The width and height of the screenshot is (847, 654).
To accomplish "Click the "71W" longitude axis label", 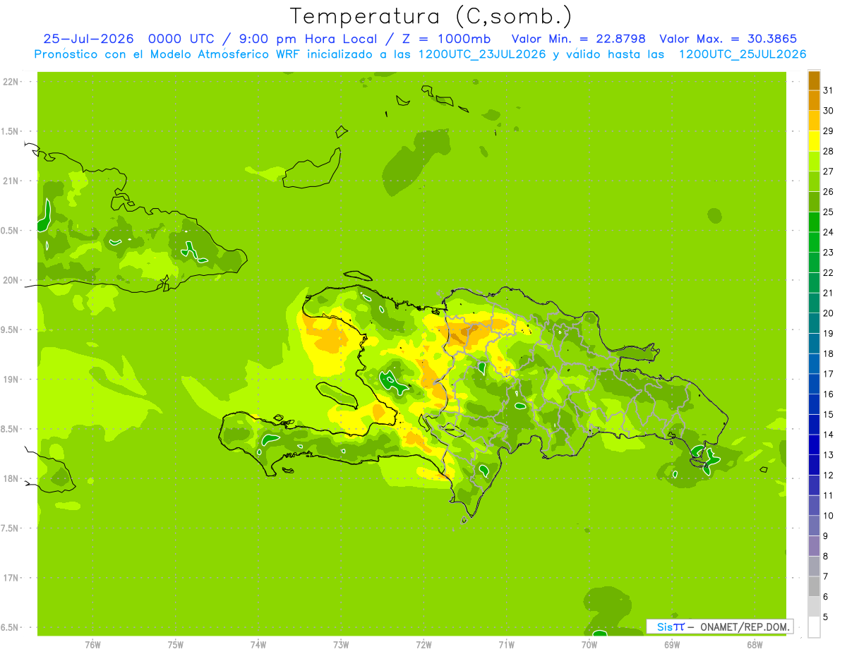I will [507, 644].
